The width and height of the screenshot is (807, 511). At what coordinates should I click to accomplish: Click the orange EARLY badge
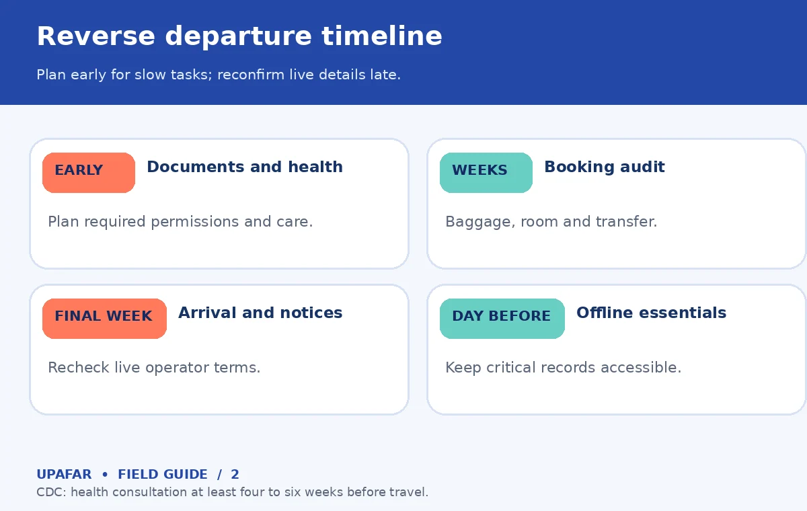(x=89, y=173)
